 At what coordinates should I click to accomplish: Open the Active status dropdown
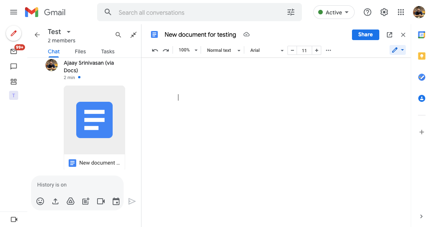click(334, 12)
